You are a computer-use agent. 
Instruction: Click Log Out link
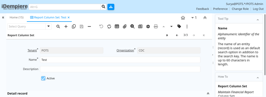pos(258,9)
